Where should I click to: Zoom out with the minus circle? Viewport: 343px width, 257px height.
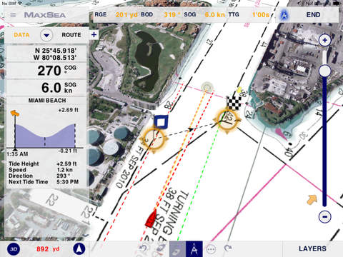click(324, 217)
